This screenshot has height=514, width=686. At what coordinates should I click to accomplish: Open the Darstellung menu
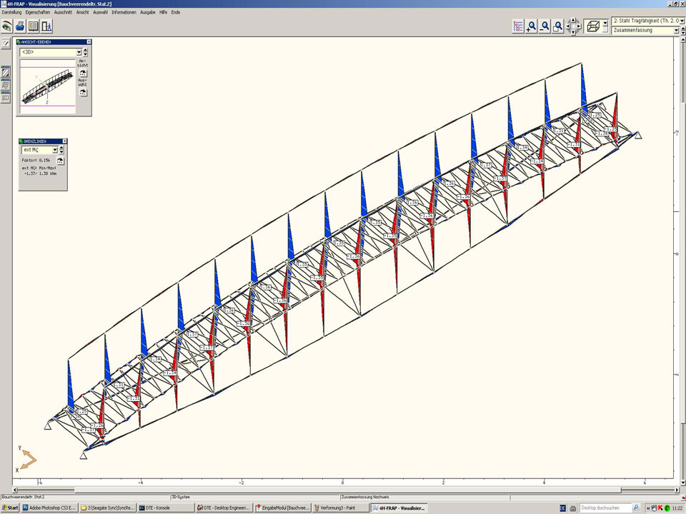pos(11,12)
